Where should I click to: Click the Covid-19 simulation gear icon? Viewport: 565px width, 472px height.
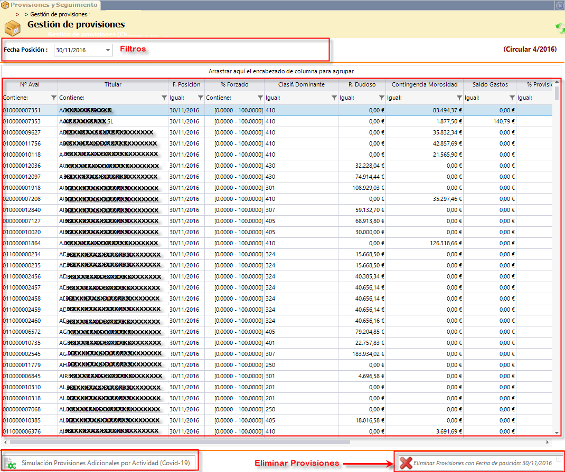(10, 464)
